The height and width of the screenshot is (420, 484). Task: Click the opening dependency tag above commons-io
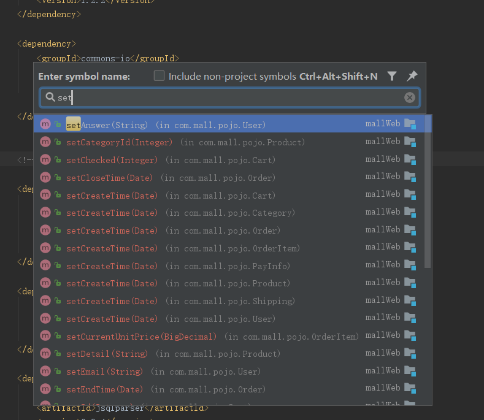click(47, 44)
